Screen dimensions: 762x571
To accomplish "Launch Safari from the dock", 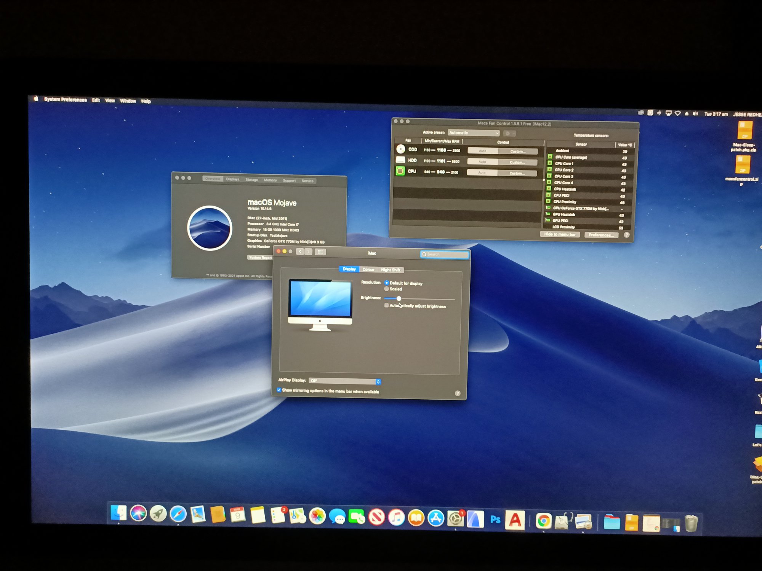I will coord(178,514).
